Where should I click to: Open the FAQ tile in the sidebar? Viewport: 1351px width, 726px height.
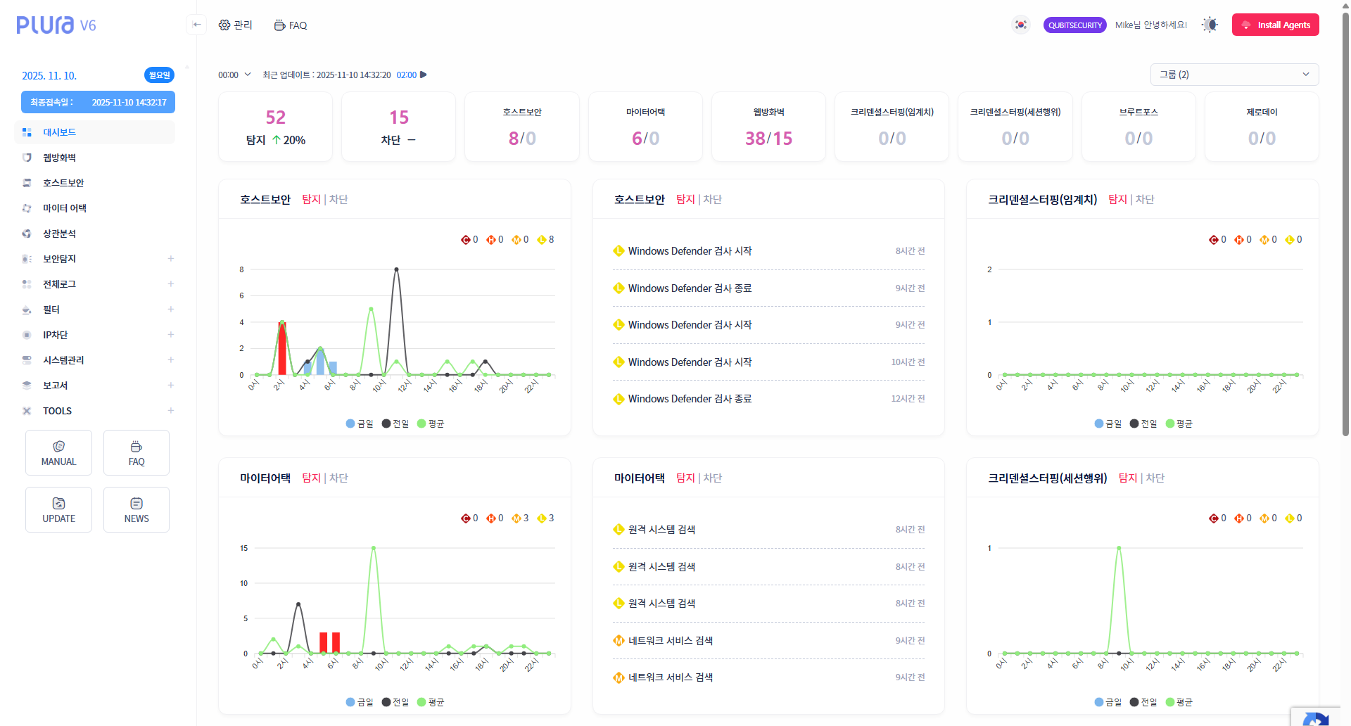(x=137, y=453)
